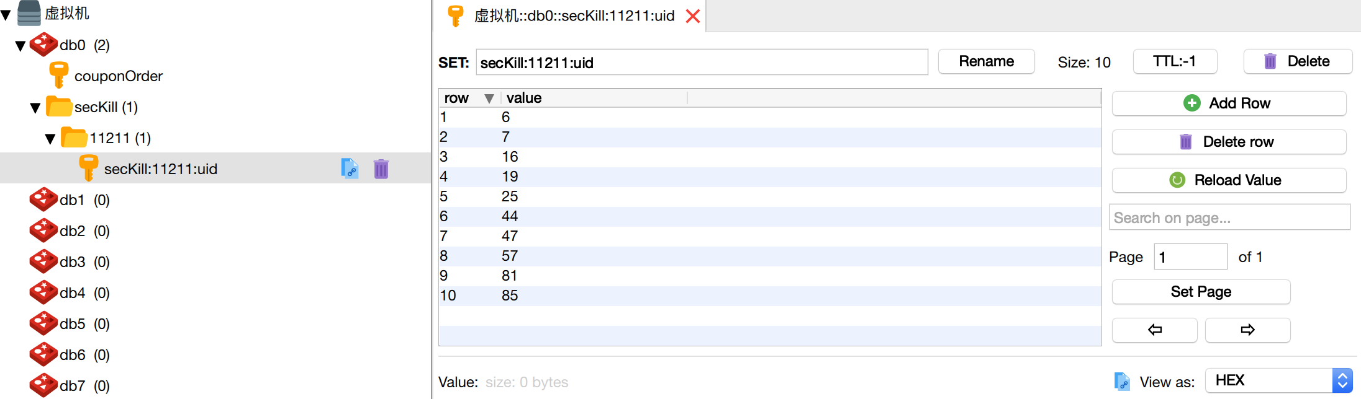Click Add Row button
Screen dimensions: 1361x399
[1228, 103]
